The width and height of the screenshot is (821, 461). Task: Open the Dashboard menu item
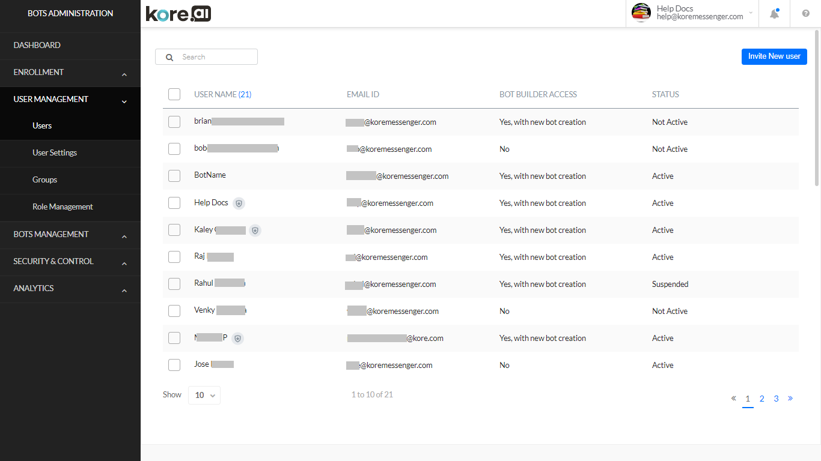pos(37,45)
